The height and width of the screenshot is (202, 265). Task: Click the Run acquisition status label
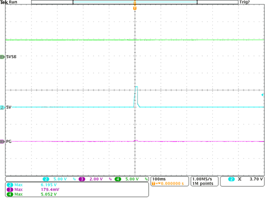click(x=13, y=2)
